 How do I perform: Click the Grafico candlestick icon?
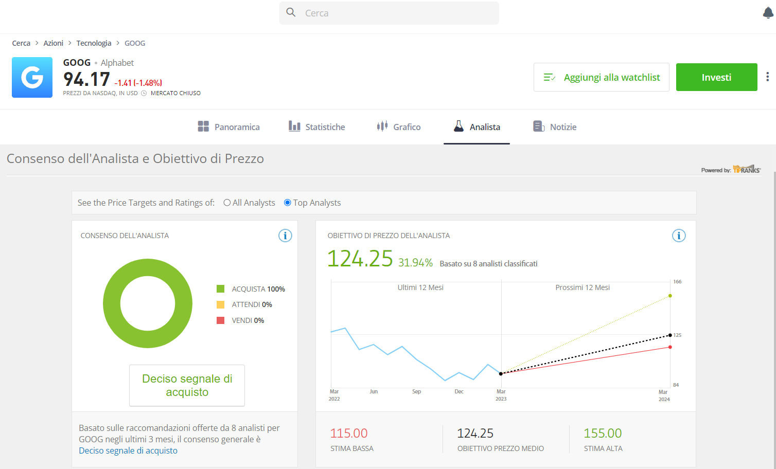click(x=382, y=126)
